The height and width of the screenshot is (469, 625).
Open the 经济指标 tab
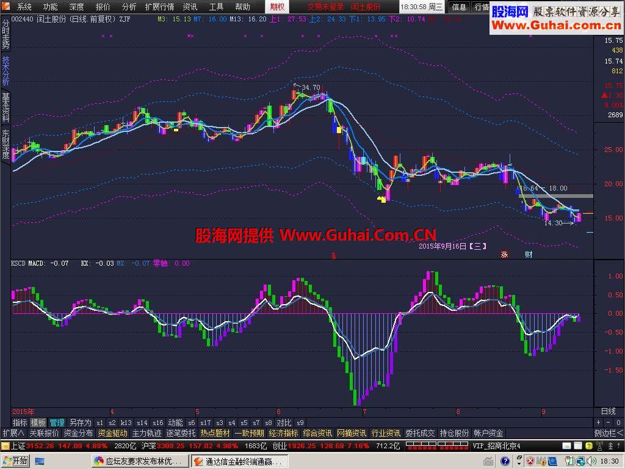point(283,433)
